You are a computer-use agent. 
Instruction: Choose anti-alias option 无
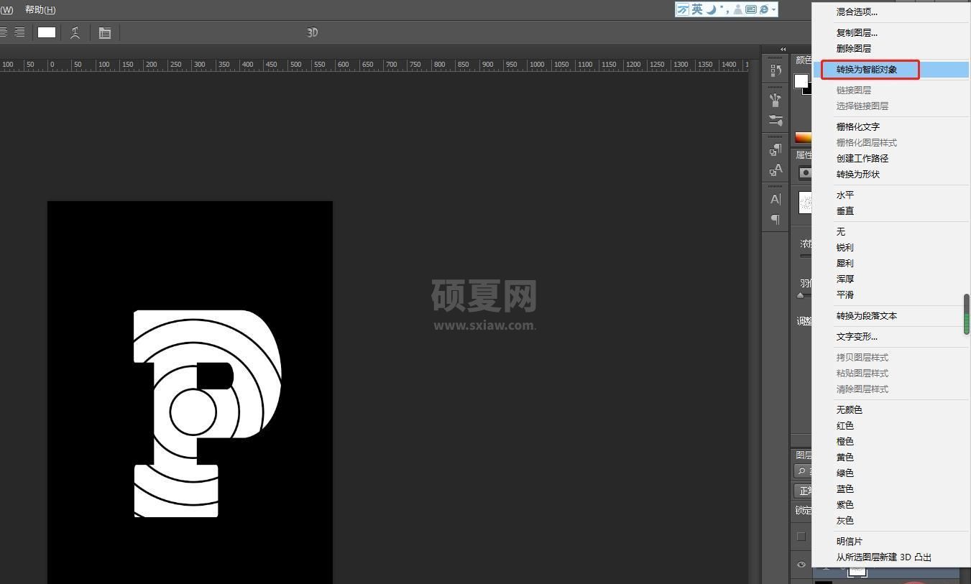point(840,231)
